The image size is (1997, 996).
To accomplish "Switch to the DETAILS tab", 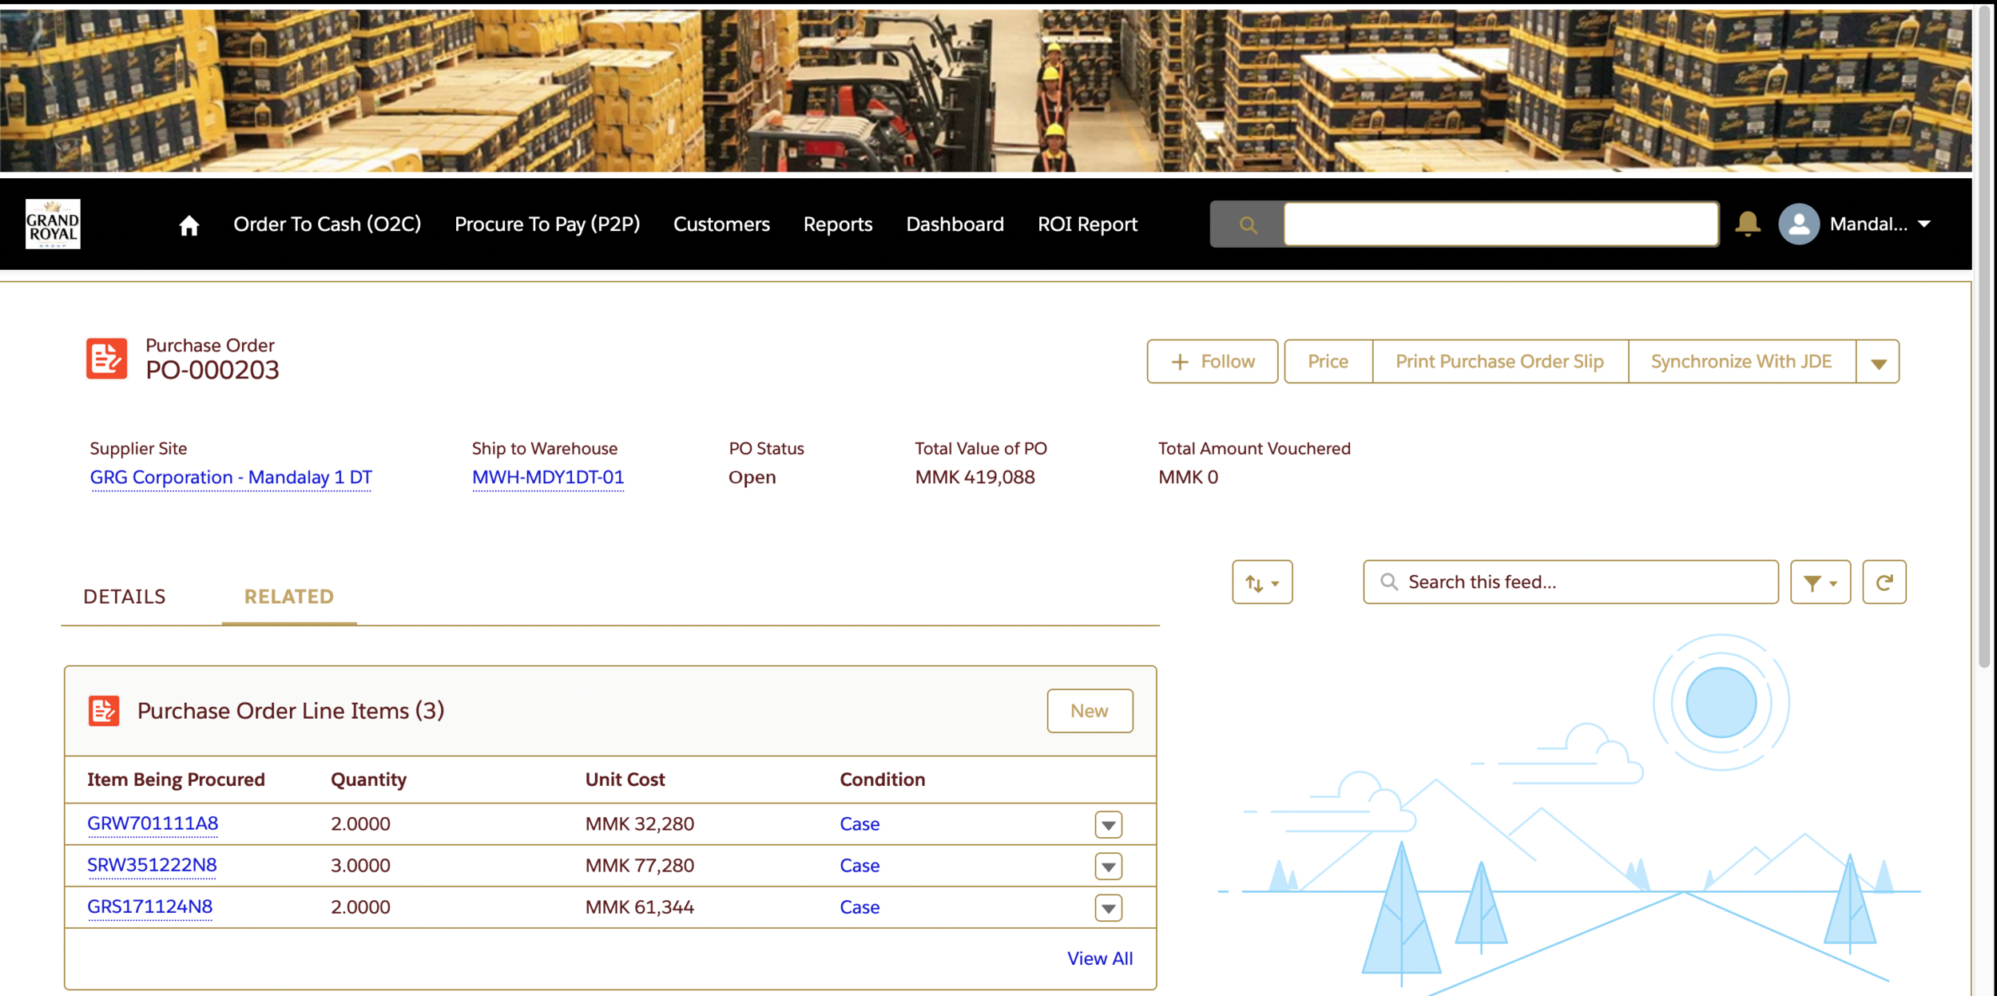I will pos(125,597).
